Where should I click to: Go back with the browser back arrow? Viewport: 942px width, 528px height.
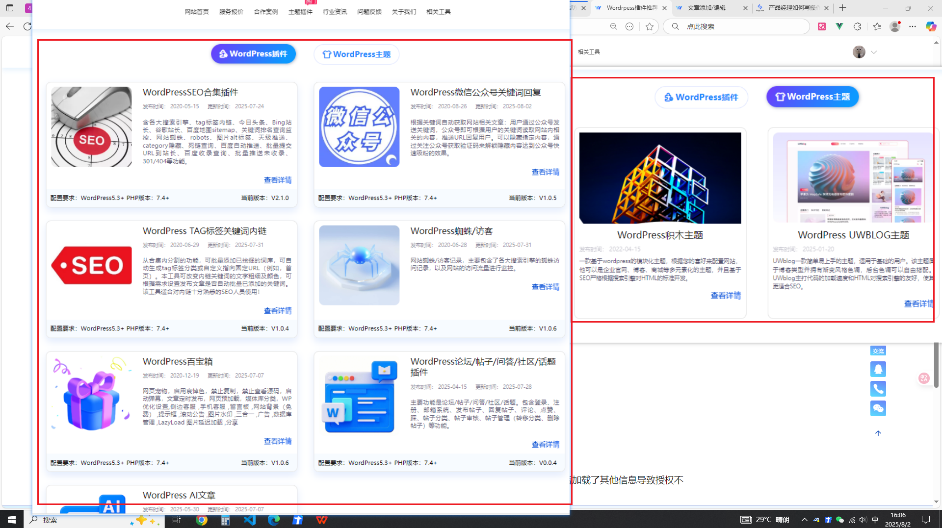pos(10,26)
